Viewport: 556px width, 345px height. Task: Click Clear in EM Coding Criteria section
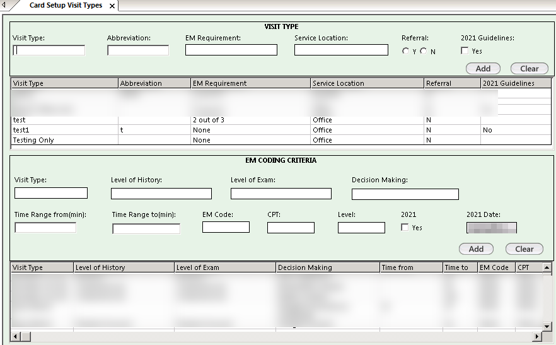(524, 249)
